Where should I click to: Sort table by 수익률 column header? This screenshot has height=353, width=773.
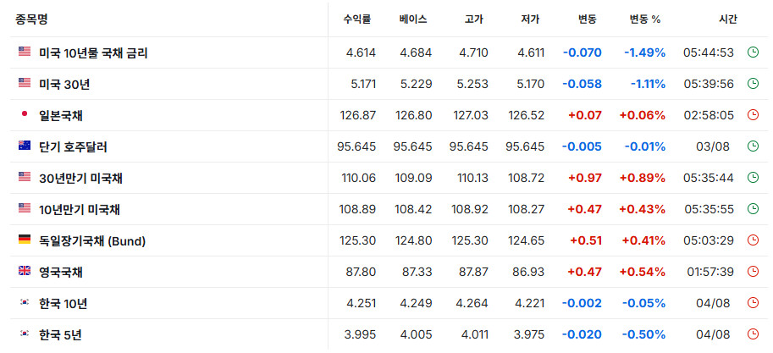click(x=357, y=19)
